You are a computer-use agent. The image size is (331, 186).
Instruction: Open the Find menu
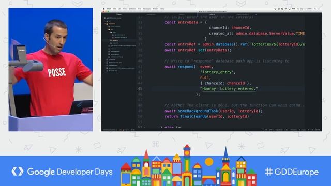point(140,9)
